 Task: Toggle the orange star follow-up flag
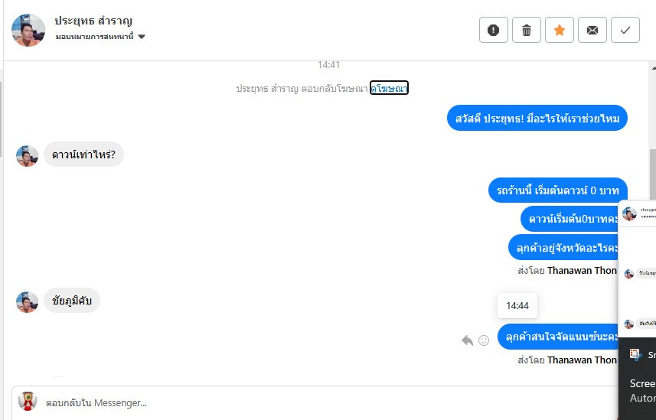(560, 30)
